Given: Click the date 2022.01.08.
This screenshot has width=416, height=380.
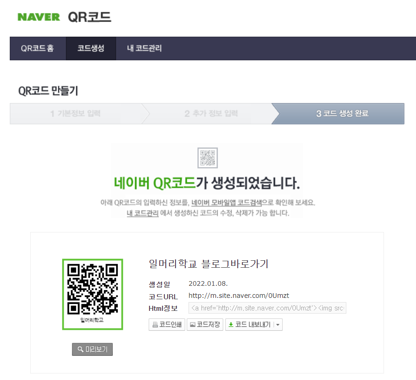Looking at the screenshot, I should pos(208,284).
